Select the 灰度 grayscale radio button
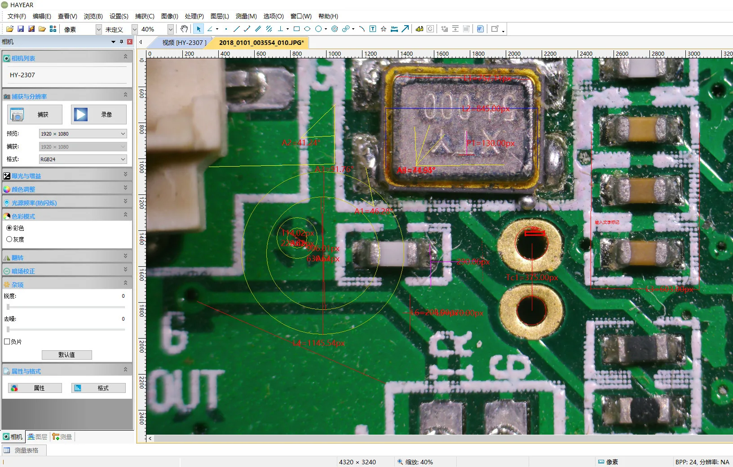Viewport: 733px width, 467px height. (9, 239)
